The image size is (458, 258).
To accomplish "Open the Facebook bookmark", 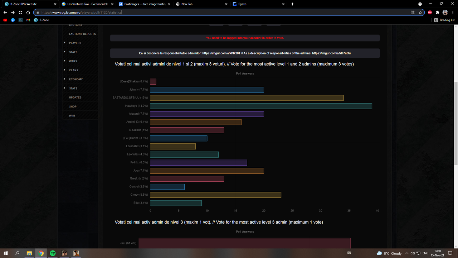I will tap(13, 20).
